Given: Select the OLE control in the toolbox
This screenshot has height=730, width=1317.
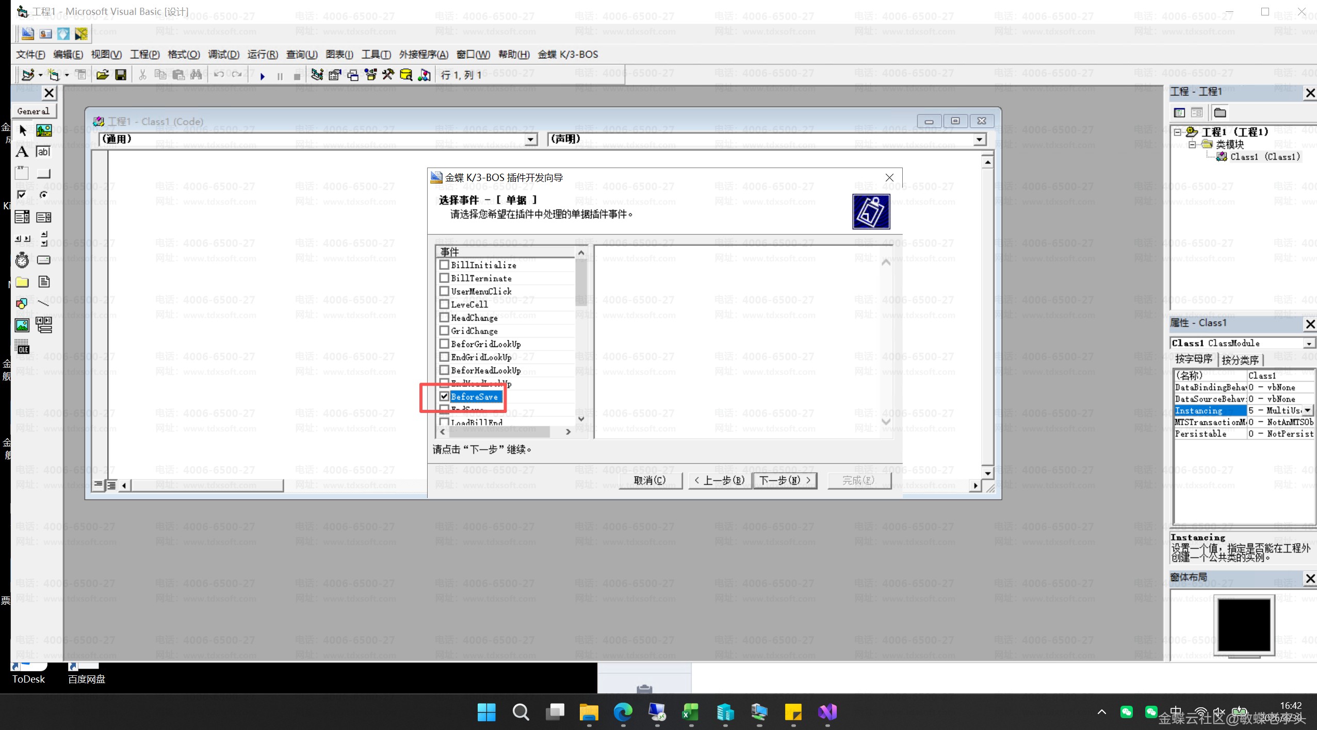Looking at the screenshot, I should pos(22,347).
